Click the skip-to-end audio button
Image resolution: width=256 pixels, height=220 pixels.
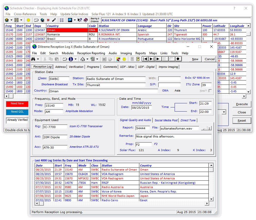151,59
